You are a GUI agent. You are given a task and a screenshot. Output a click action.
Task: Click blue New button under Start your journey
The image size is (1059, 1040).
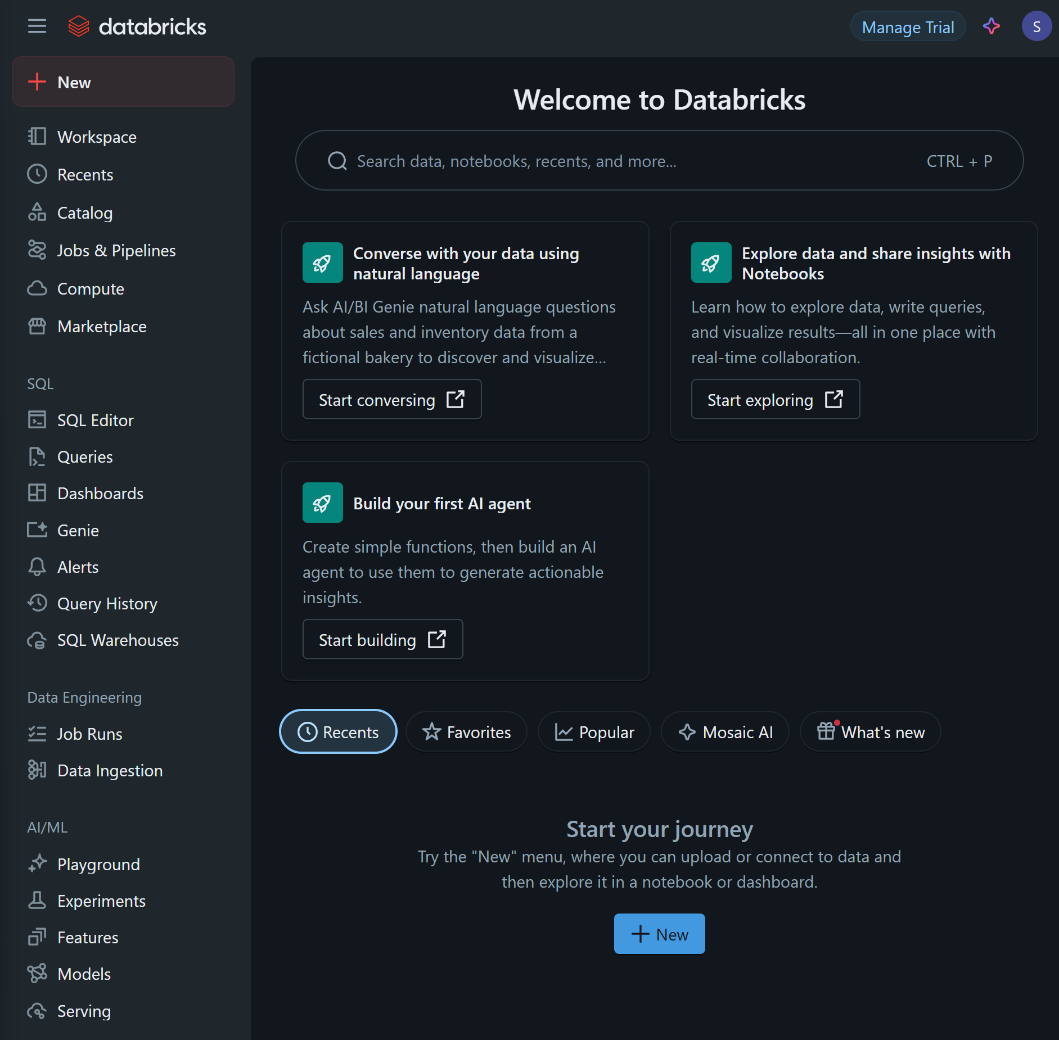(659, 933)
